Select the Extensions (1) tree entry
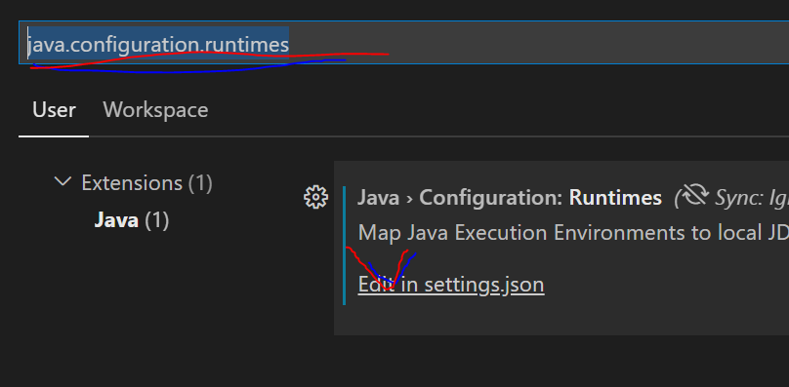This screenshot has height=387, width=789. pos(146,183)
